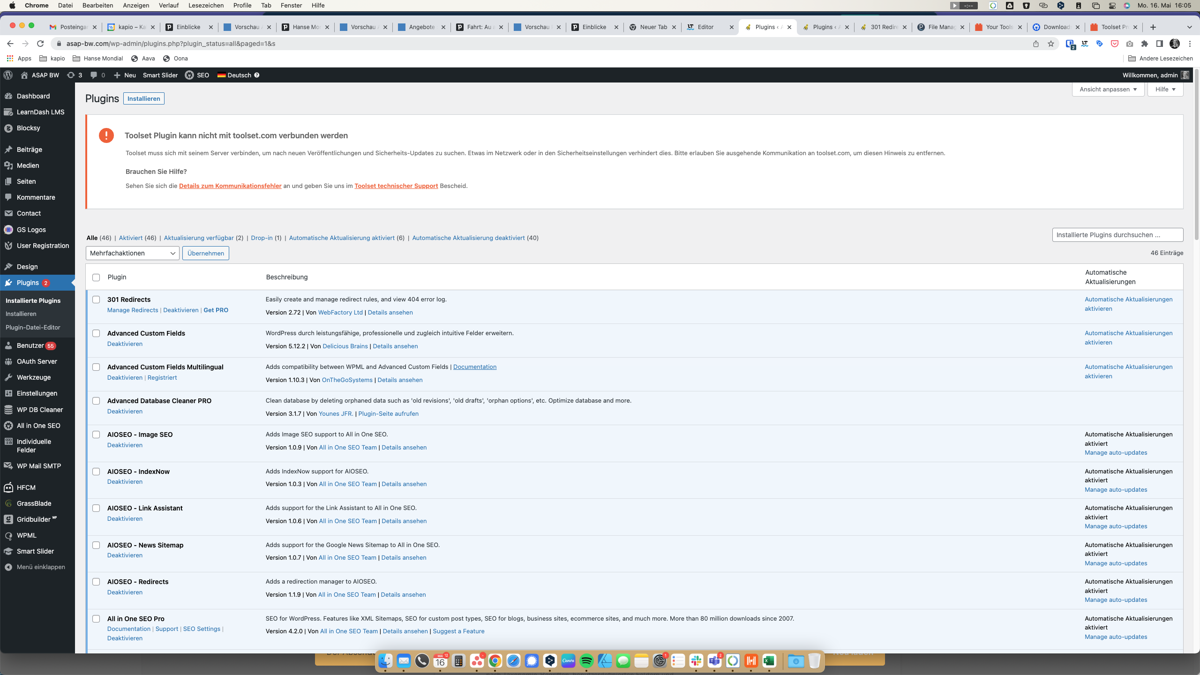Screen dimensions: 1200x675
Task: Toggle the select-all plugins checkbox in header
Action: click(96, 277)
